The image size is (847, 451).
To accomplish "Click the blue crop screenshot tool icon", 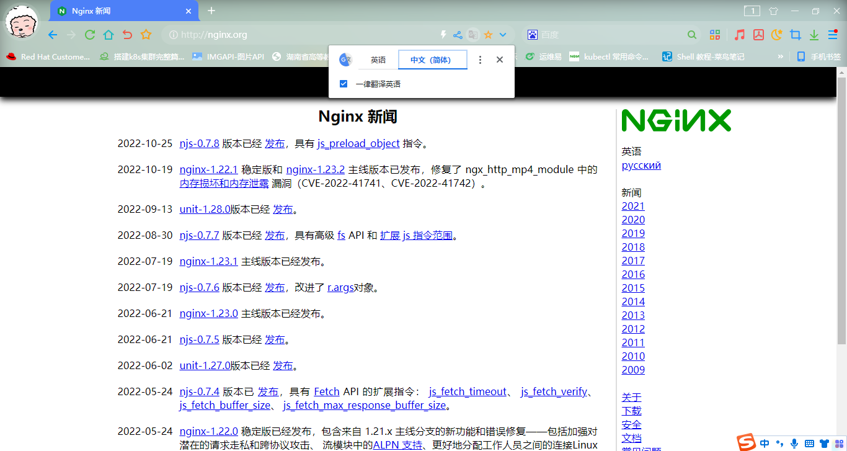I will (x=796, y=35).
